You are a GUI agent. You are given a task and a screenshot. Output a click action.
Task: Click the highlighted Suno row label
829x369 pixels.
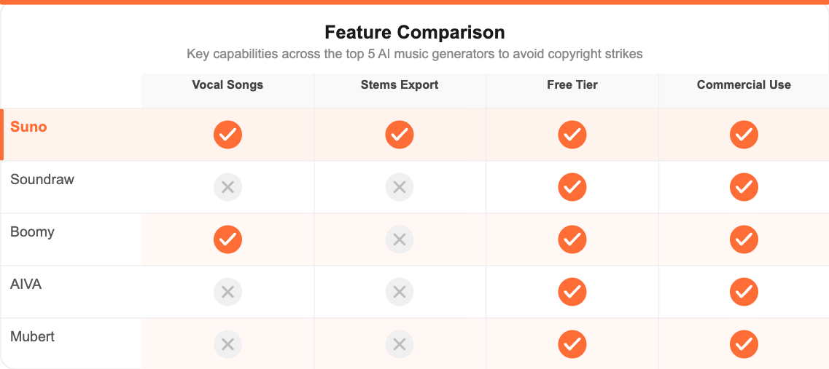tap(28, 127)
